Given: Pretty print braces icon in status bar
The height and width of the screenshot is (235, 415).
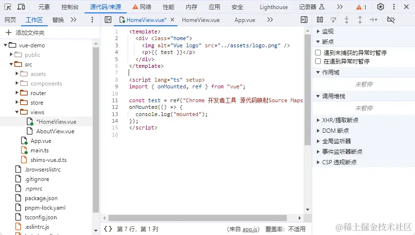Looking at the screenshot, I should [x=108, y=229].
